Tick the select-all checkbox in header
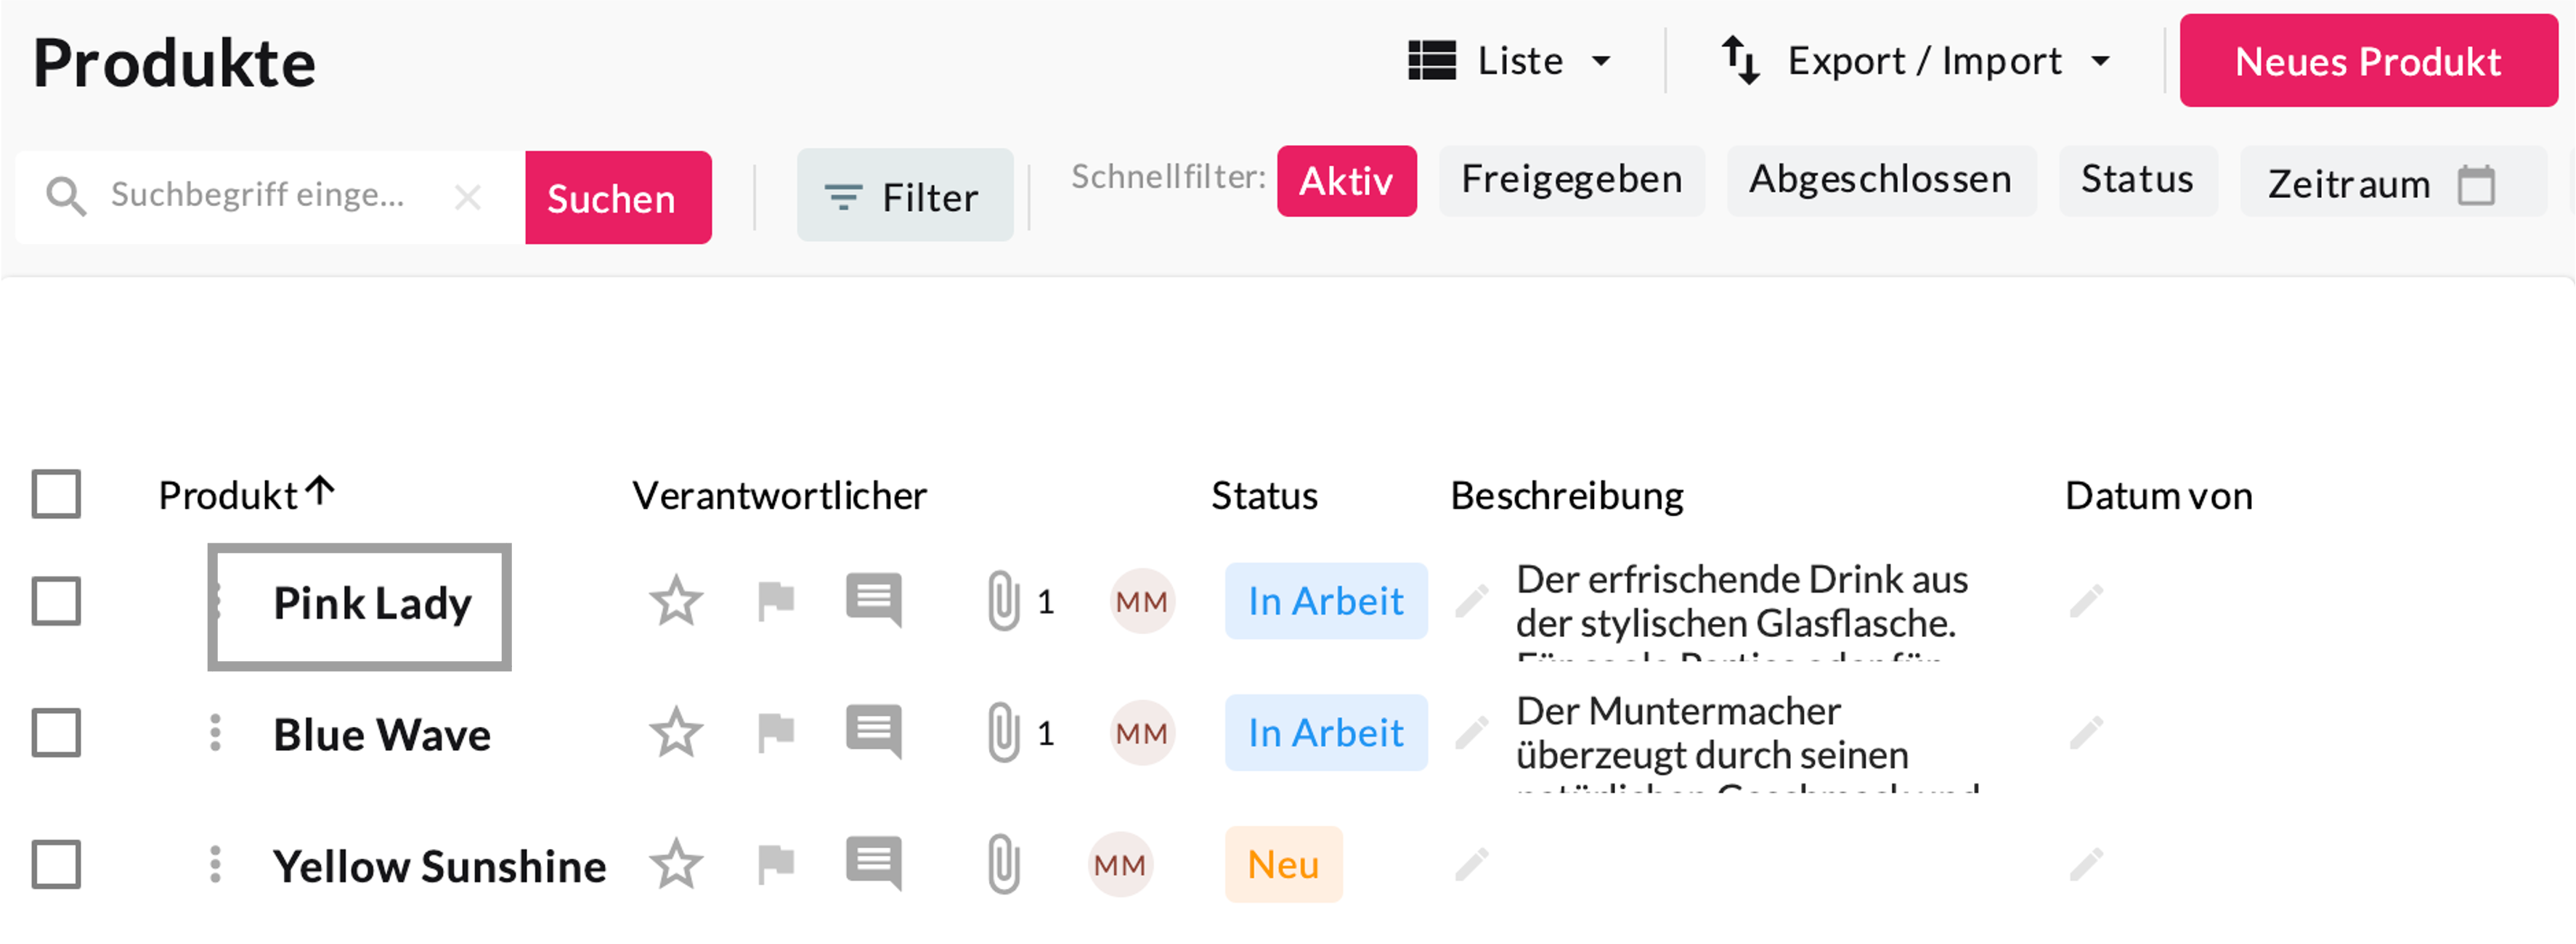This screenshot has height=944, width=2576. pos(56,493)
